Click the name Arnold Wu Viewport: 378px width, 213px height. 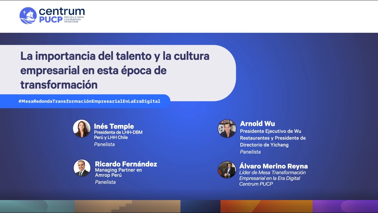(x=257, y=123)
